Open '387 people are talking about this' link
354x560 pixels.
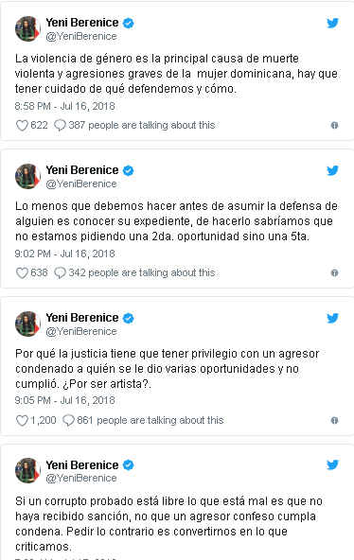[134, 126]
